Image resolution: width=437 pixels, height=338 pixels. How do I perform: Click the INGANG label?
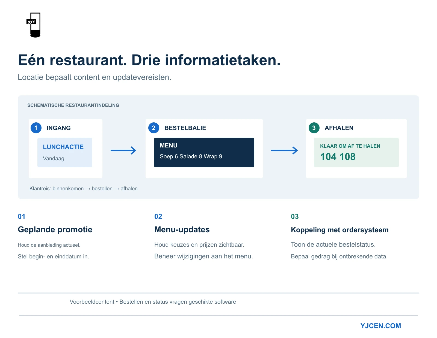59,128
